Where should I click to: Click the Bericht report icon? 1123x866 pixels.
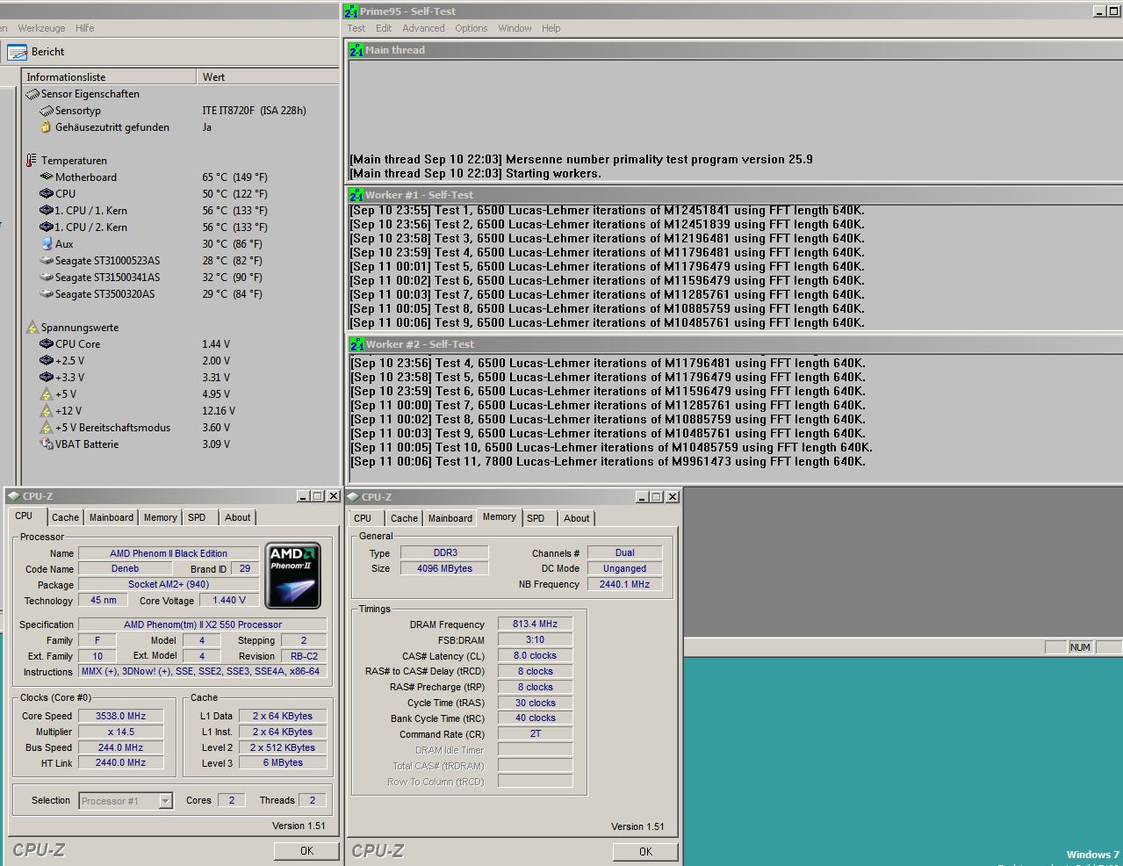[17, 53]
